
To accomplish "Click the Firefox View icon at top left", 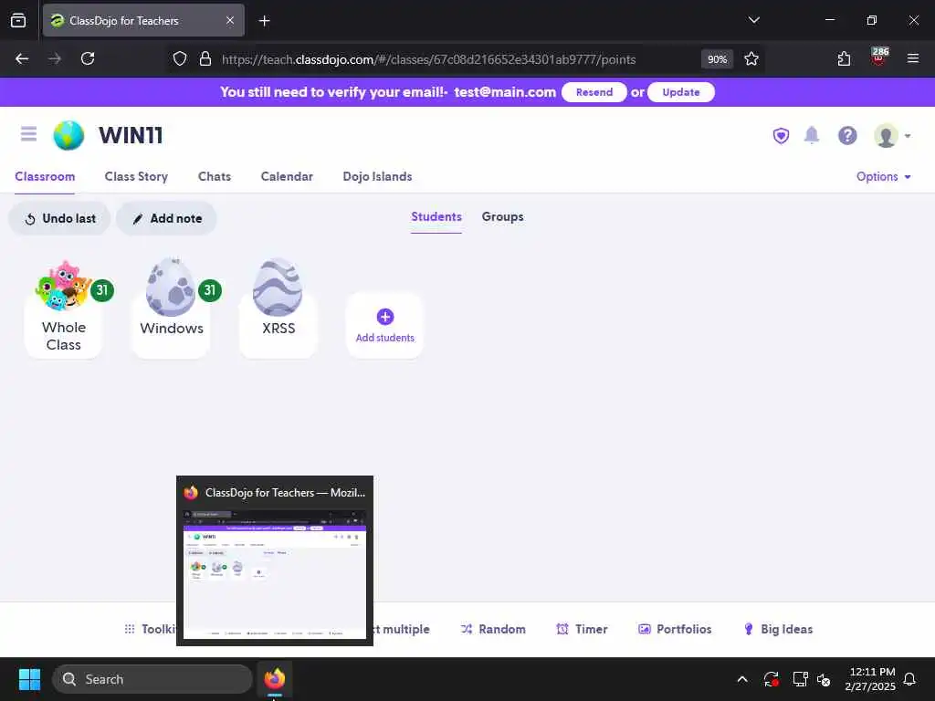I will [x=18, y=21].
